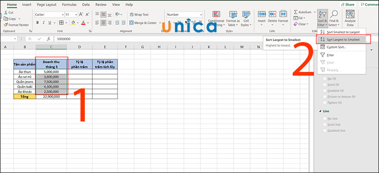Open the Font Color dropdown arrow
Screen dimensions: 379x173
click(x=88, y=23)
